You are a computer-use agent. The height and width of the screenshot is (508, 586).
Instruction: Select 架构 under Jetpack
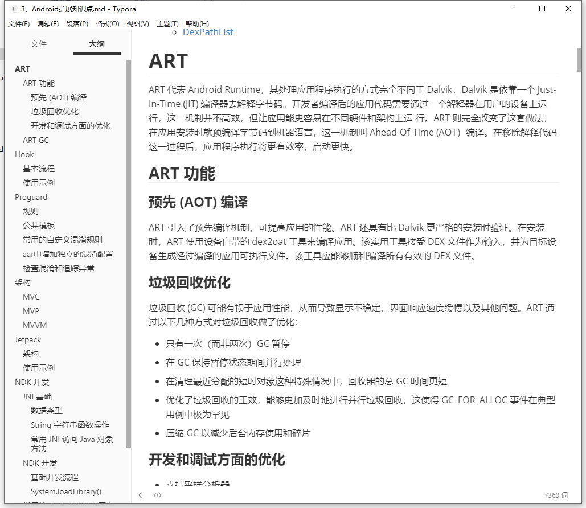[31, 354]
